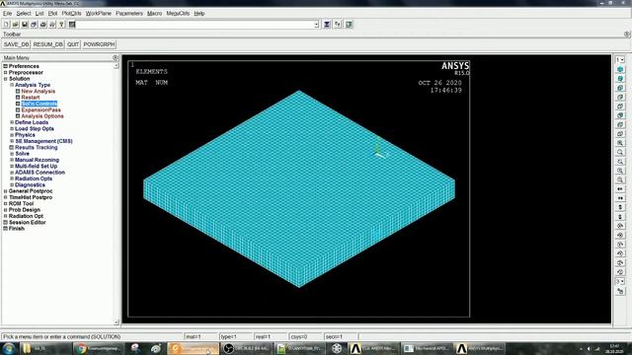Click the Main Menu scroll-down arrow
The width and height of the screenshot is (632, 355).
117,322
